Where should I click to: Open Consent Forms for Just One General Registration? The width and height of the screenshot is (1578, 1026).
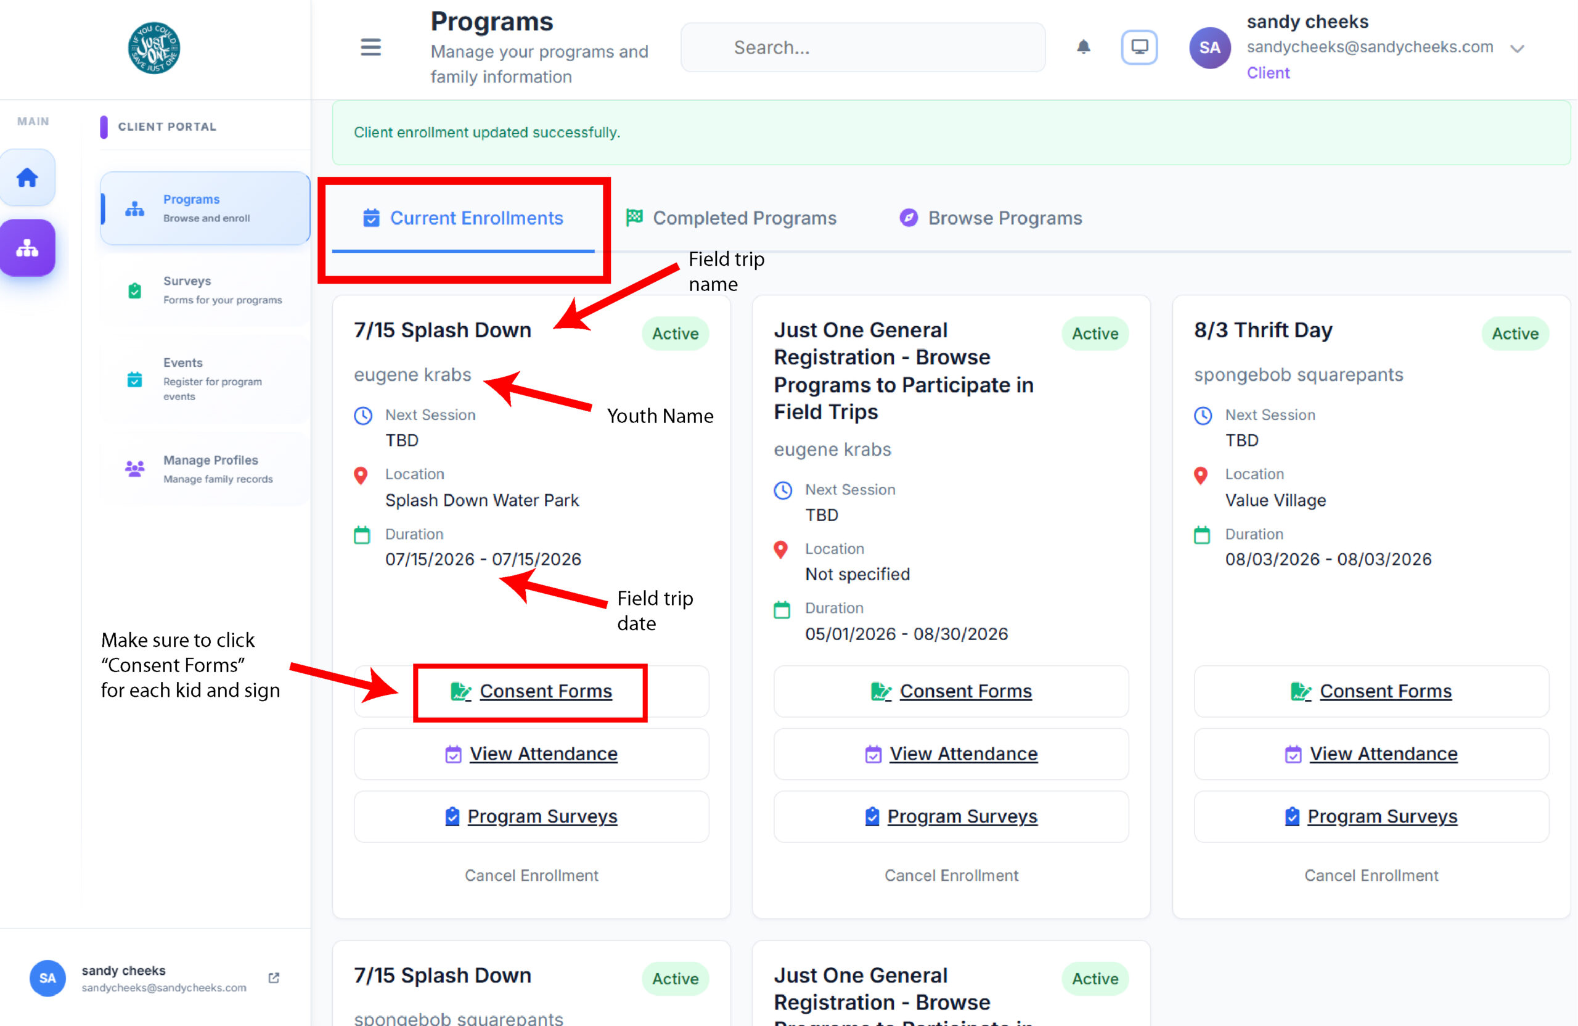[x=950, y=691]
